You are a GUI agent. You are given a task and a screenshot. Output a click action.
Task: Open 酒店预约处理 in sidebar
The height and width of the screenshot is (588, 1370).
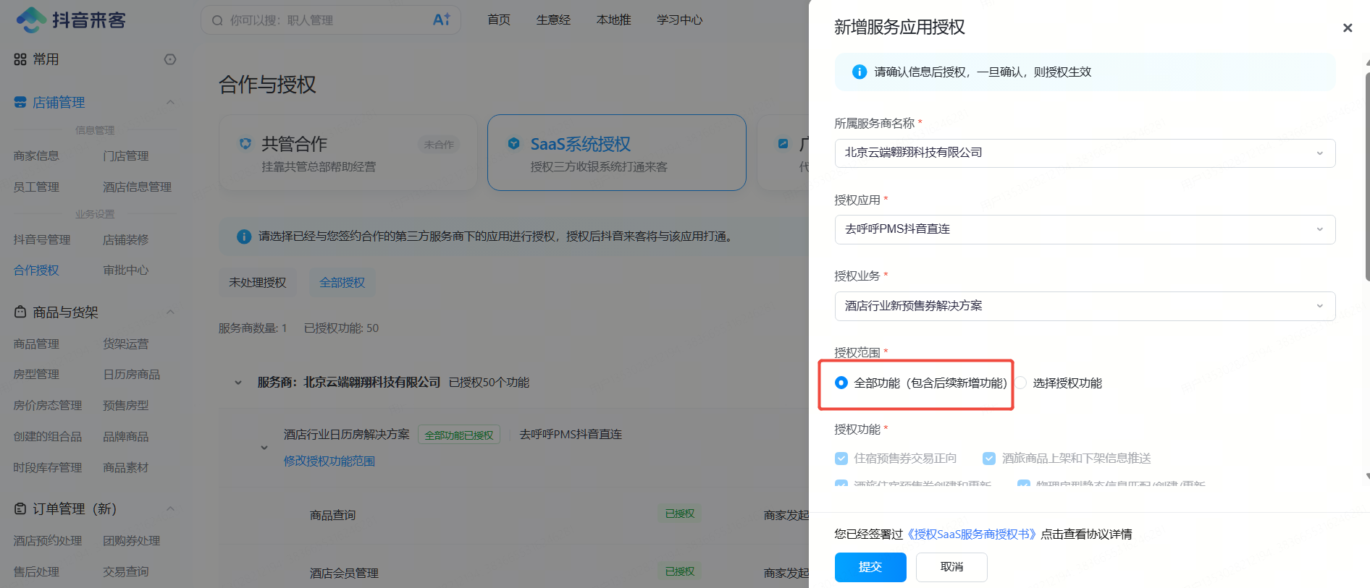coord(48,540)
